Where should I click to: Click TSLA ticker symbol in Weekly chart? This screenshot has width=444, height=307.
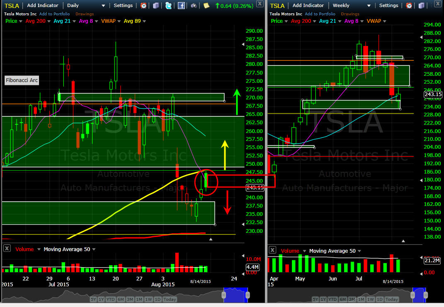(x=277, y=6)
